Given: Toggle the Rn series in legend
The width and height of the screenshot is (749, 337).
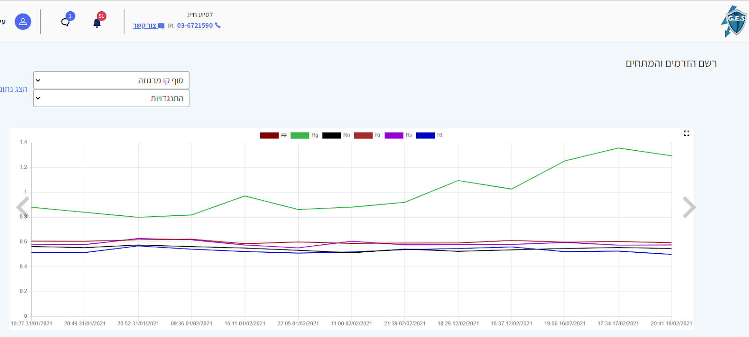Looking at the screenshot, I should 336,135.
